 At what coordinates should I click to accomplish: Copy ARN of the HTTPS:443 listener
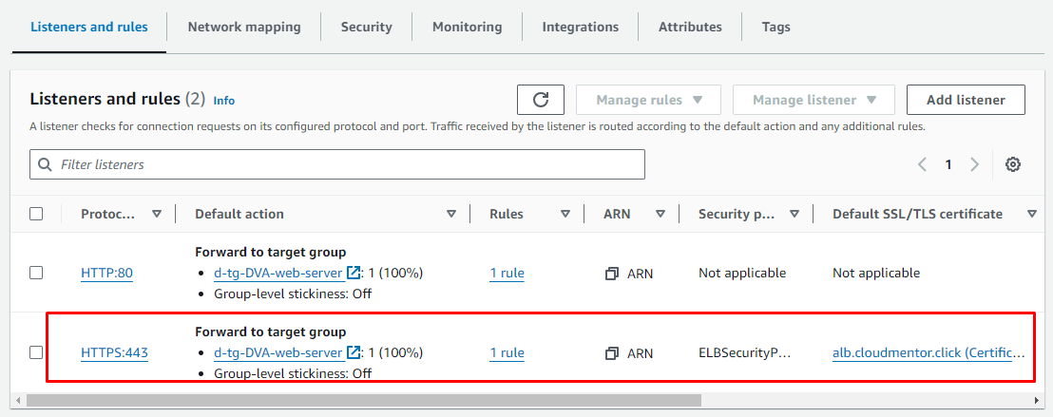tap(612, 353)
